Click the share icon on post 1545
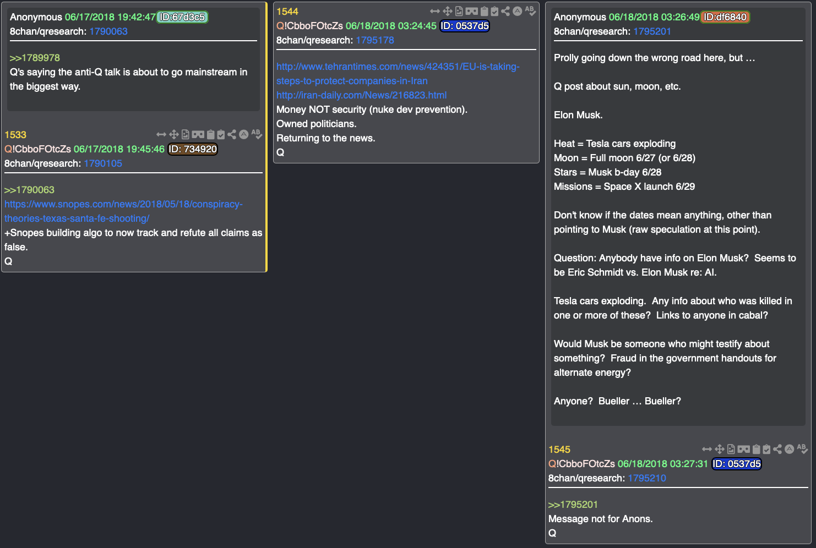The height and width of the screenshot is (548, 816). click(777, 449)
